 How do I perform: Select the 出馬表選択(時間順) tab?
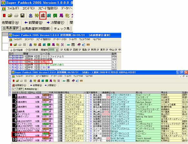pos(36,29)
